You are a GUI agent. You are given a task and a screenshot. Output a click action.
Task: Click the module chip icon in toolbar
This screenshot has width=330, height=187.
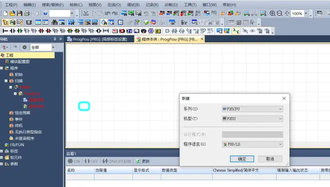point(29,22)
